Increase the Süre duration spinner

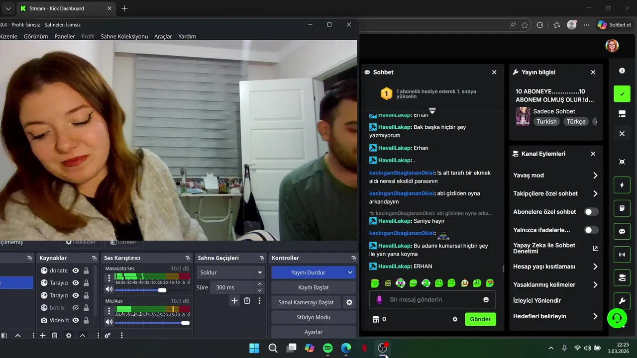[259, 284]
